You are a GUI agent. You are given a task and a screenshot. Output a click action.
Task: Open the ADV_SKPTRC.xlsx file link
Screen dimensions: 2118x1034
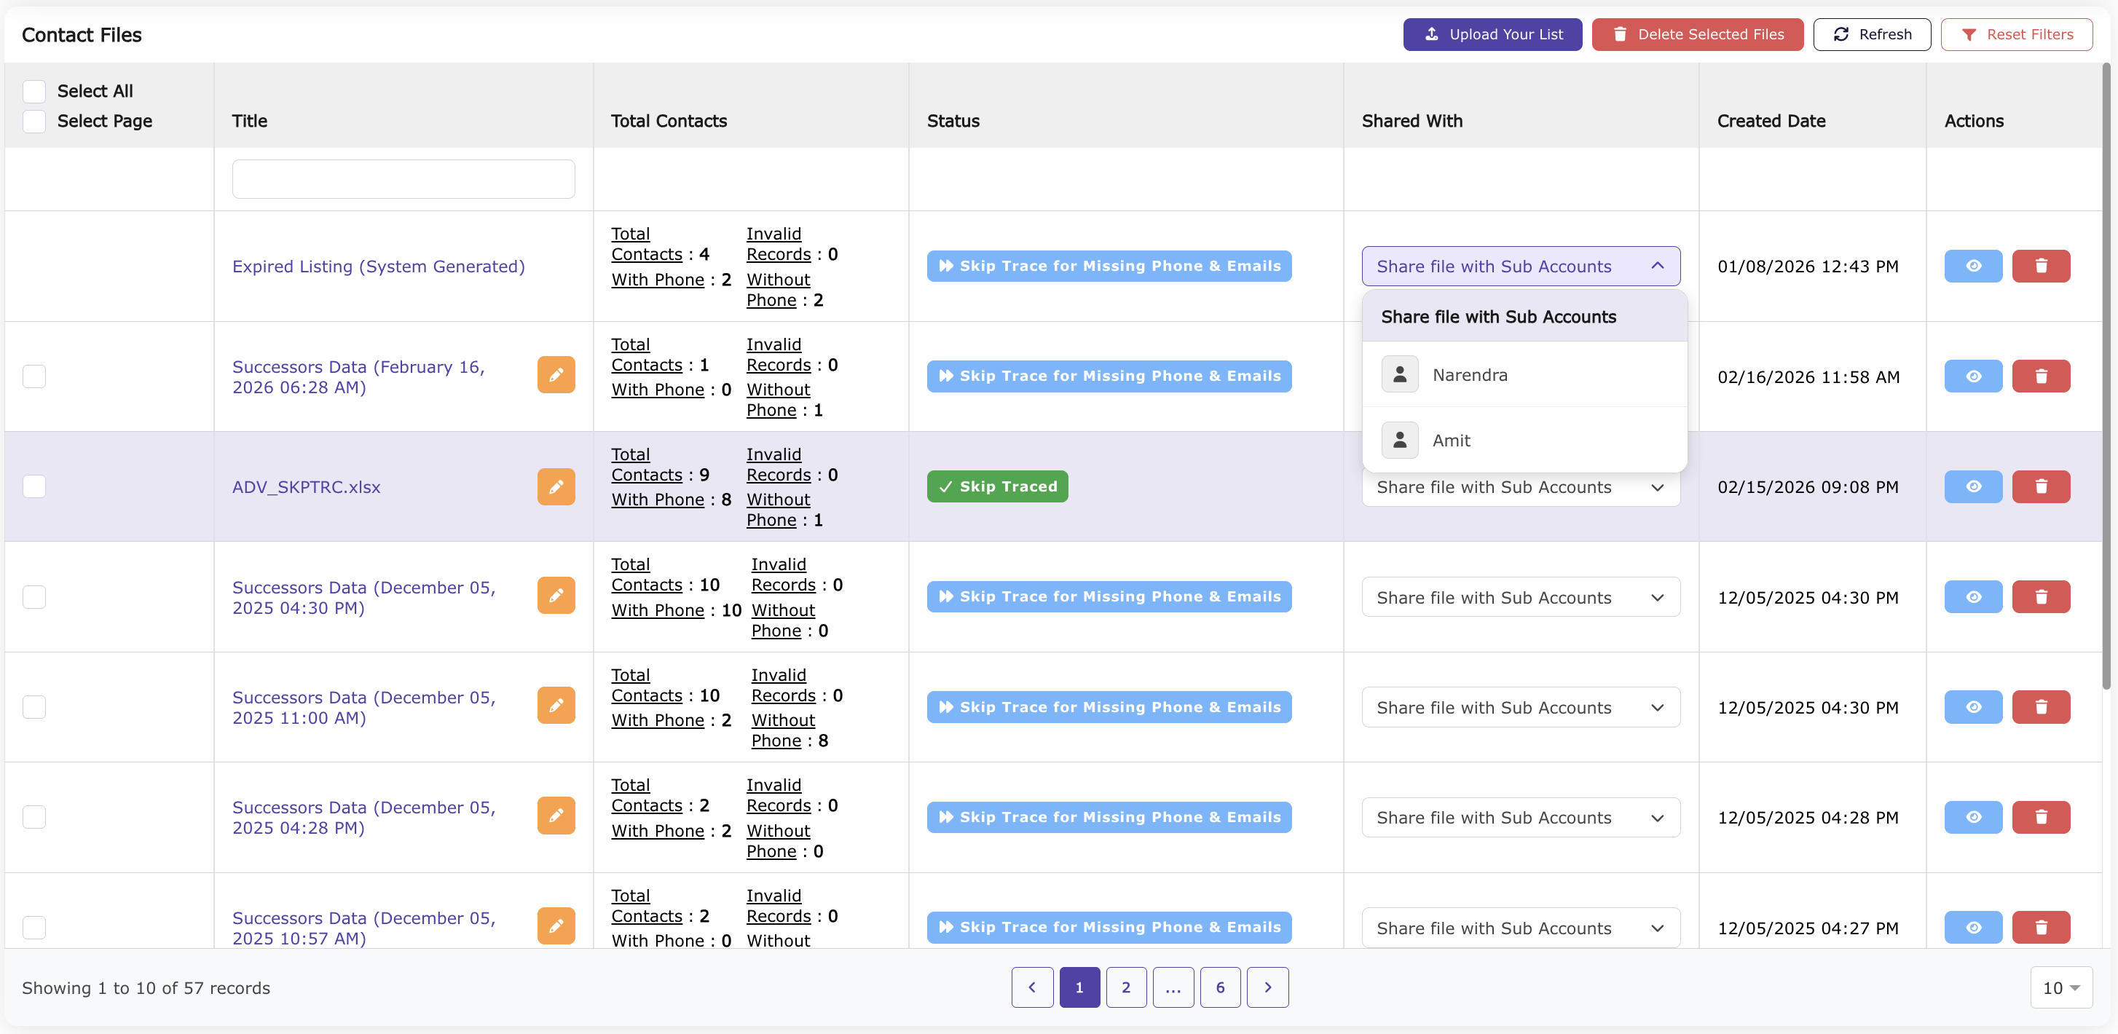pos(307,486)
